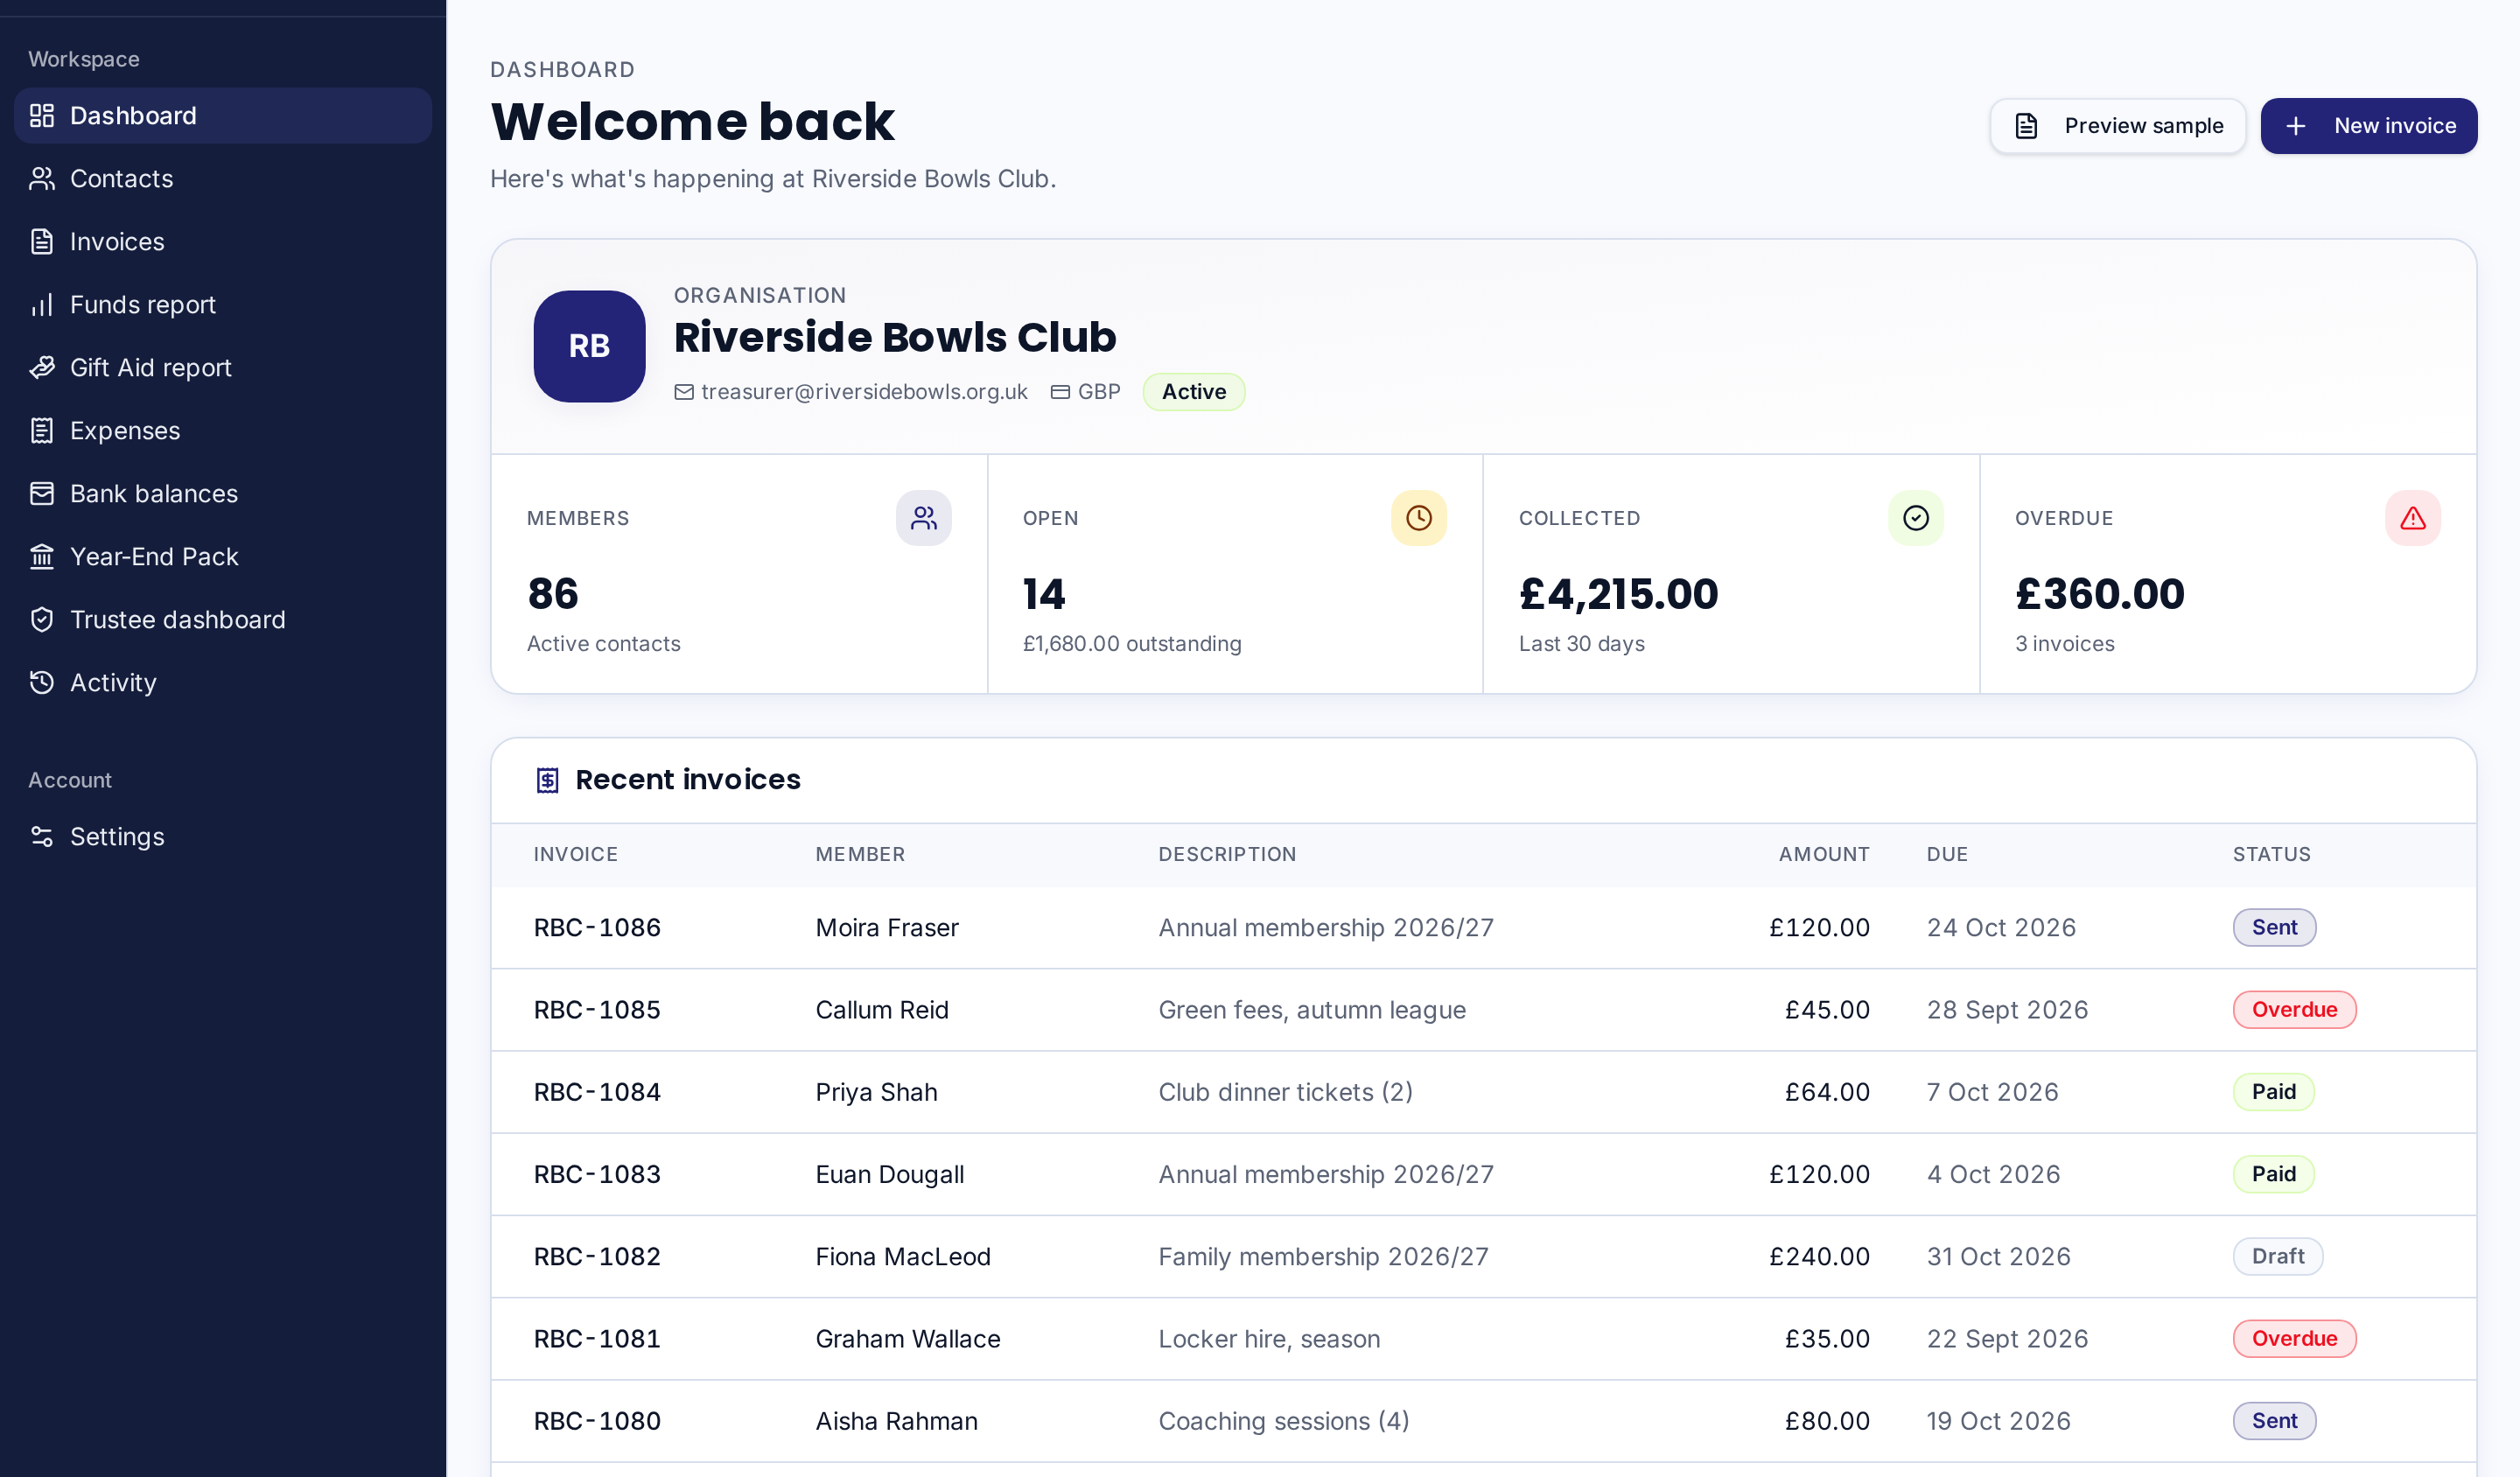Click the AMOUNT column header

[1824, 855]
